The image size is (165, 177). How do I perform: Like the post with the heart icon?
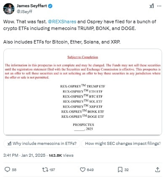coord(82,169)
